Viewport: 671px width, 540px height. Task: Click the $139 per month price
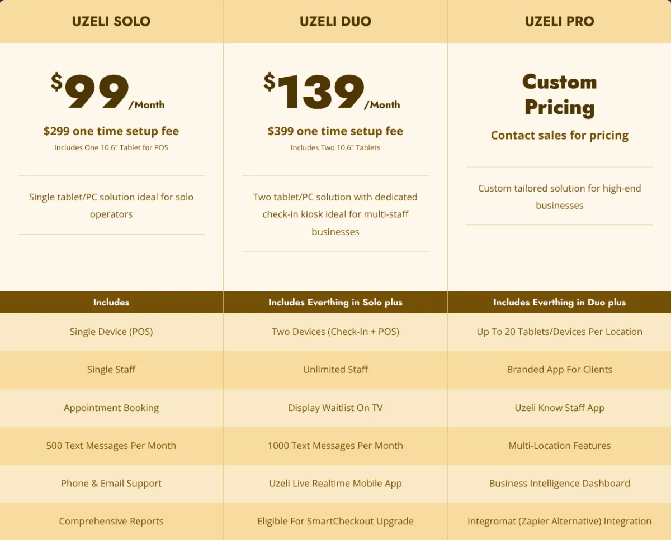332,92
